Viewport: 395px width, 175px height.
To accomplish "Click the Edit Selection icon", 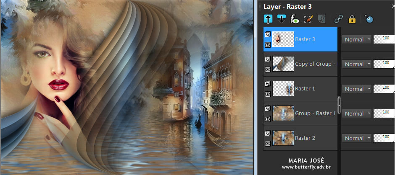I will (308, 19).
